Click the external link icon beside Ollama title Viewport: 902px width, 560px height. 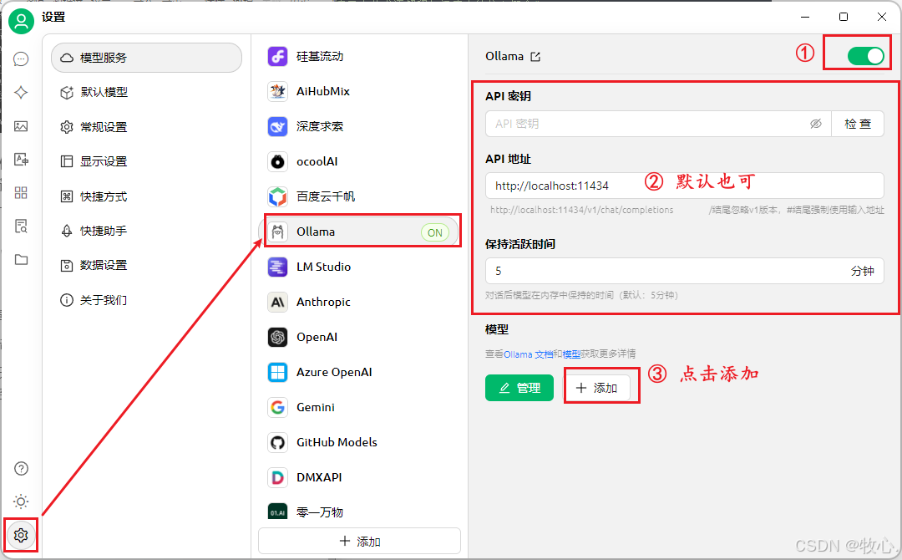tap(535, 56)
